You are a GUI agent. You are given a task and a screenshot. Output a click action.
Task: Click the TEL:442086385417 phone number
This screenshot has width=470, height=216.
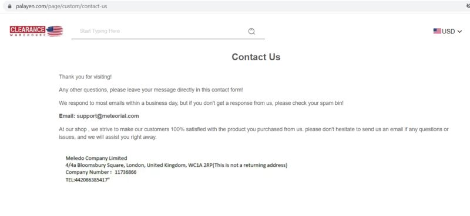pyautogui.click(x=88, y=180)
